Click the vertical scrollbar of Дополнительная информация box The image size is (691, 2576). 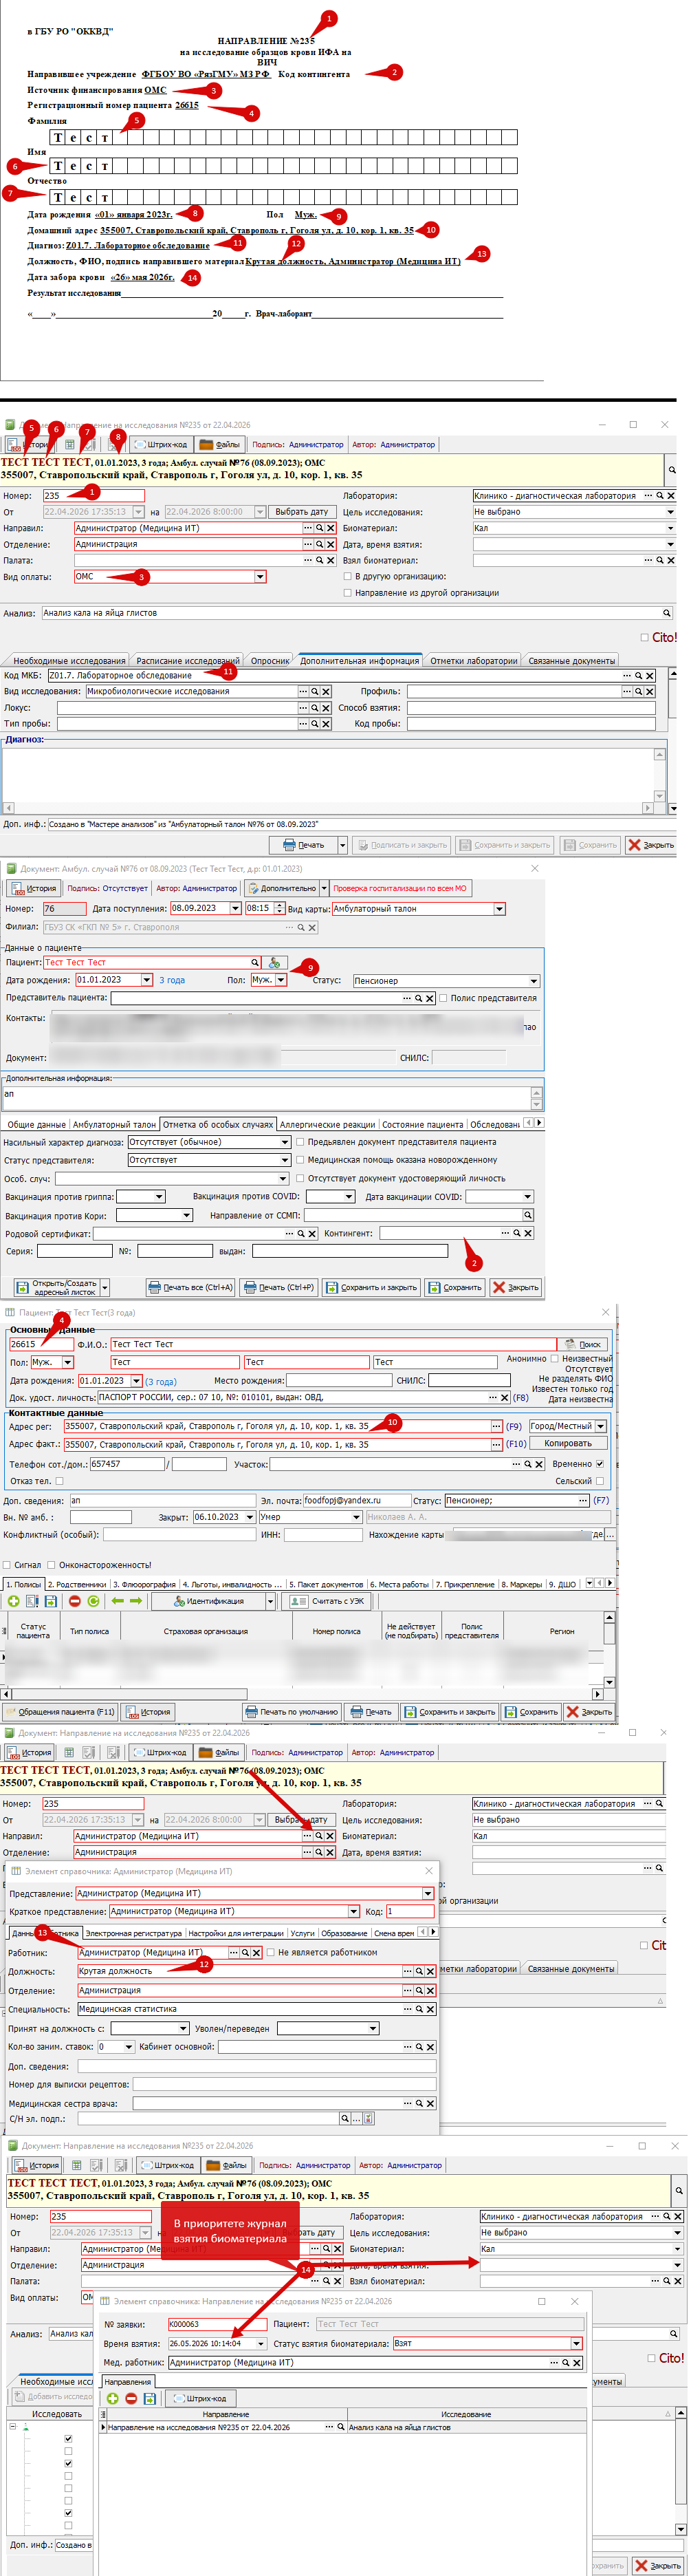537,1098
